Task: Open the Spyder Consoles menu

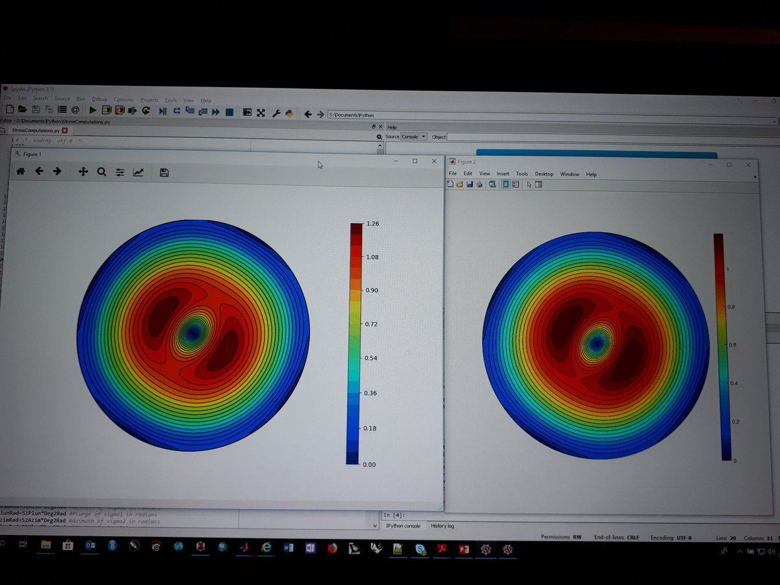Action: coord(123,99)
